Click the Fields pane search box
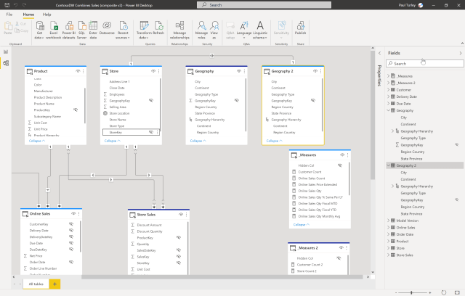465x296 pixels. click(x=425, y=64)
